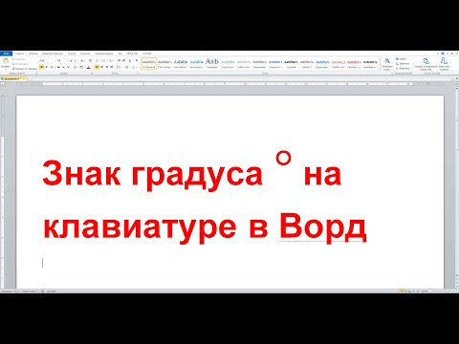This screenshot has width=459, height=344.
Task: Click the Cut scissors icon
Action: tap(13, 59)
